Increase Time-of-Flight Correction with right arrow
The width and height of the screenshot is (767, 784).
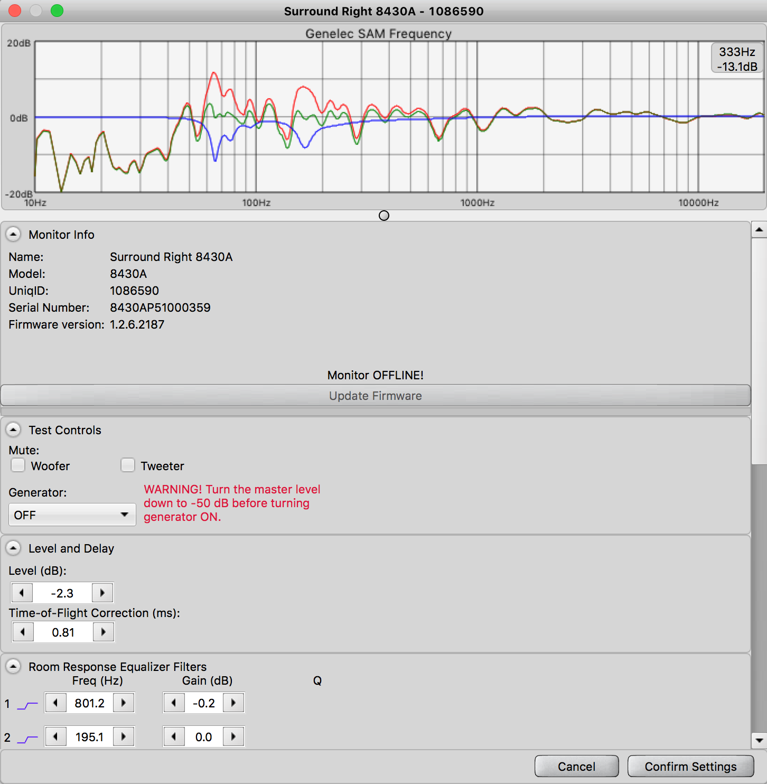(x=104, y=632)
